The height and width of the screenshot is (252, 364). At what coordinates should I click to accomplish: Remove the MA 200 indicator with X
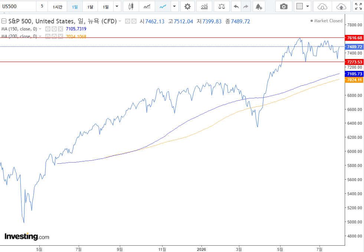click(x=60, y=36)
